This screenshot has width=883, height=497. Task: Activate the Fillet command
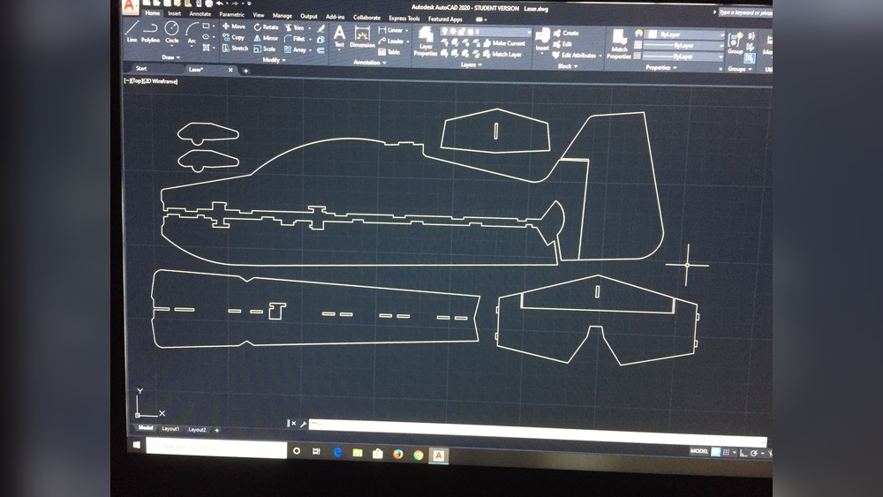[x=295, y=39]
